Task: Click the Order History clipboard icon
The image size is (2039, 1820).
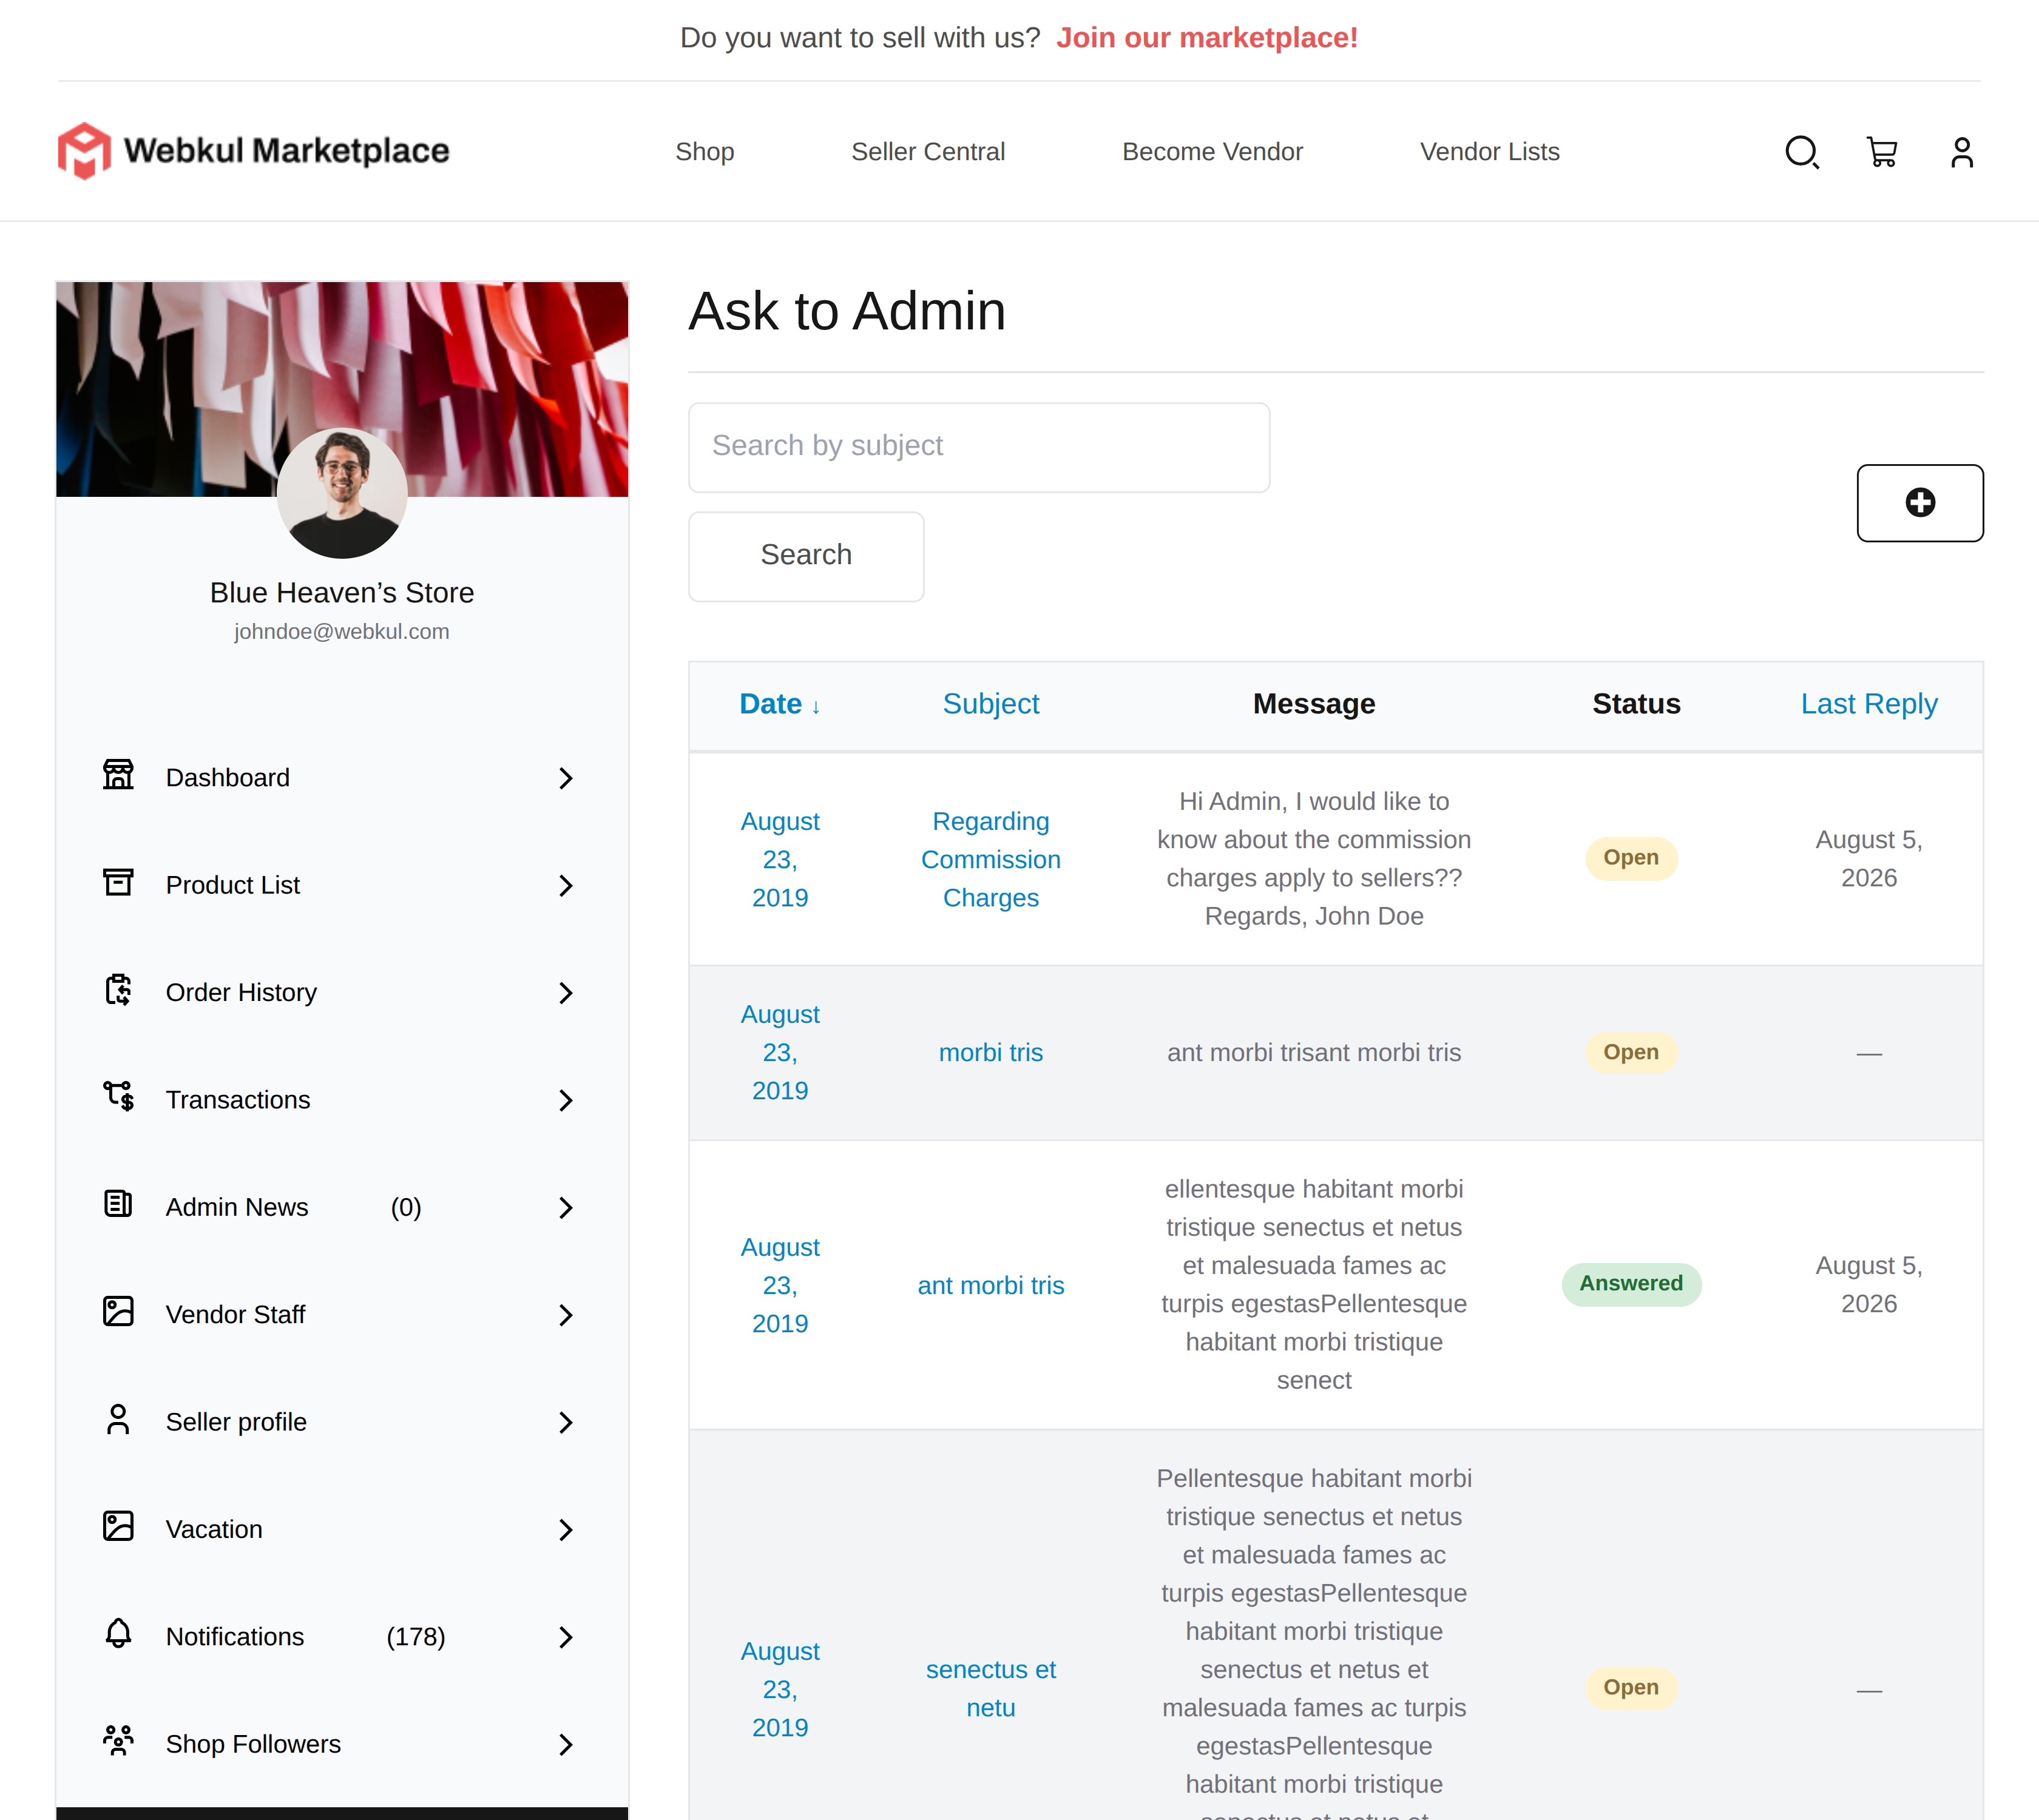Action: tap(118, 990)
